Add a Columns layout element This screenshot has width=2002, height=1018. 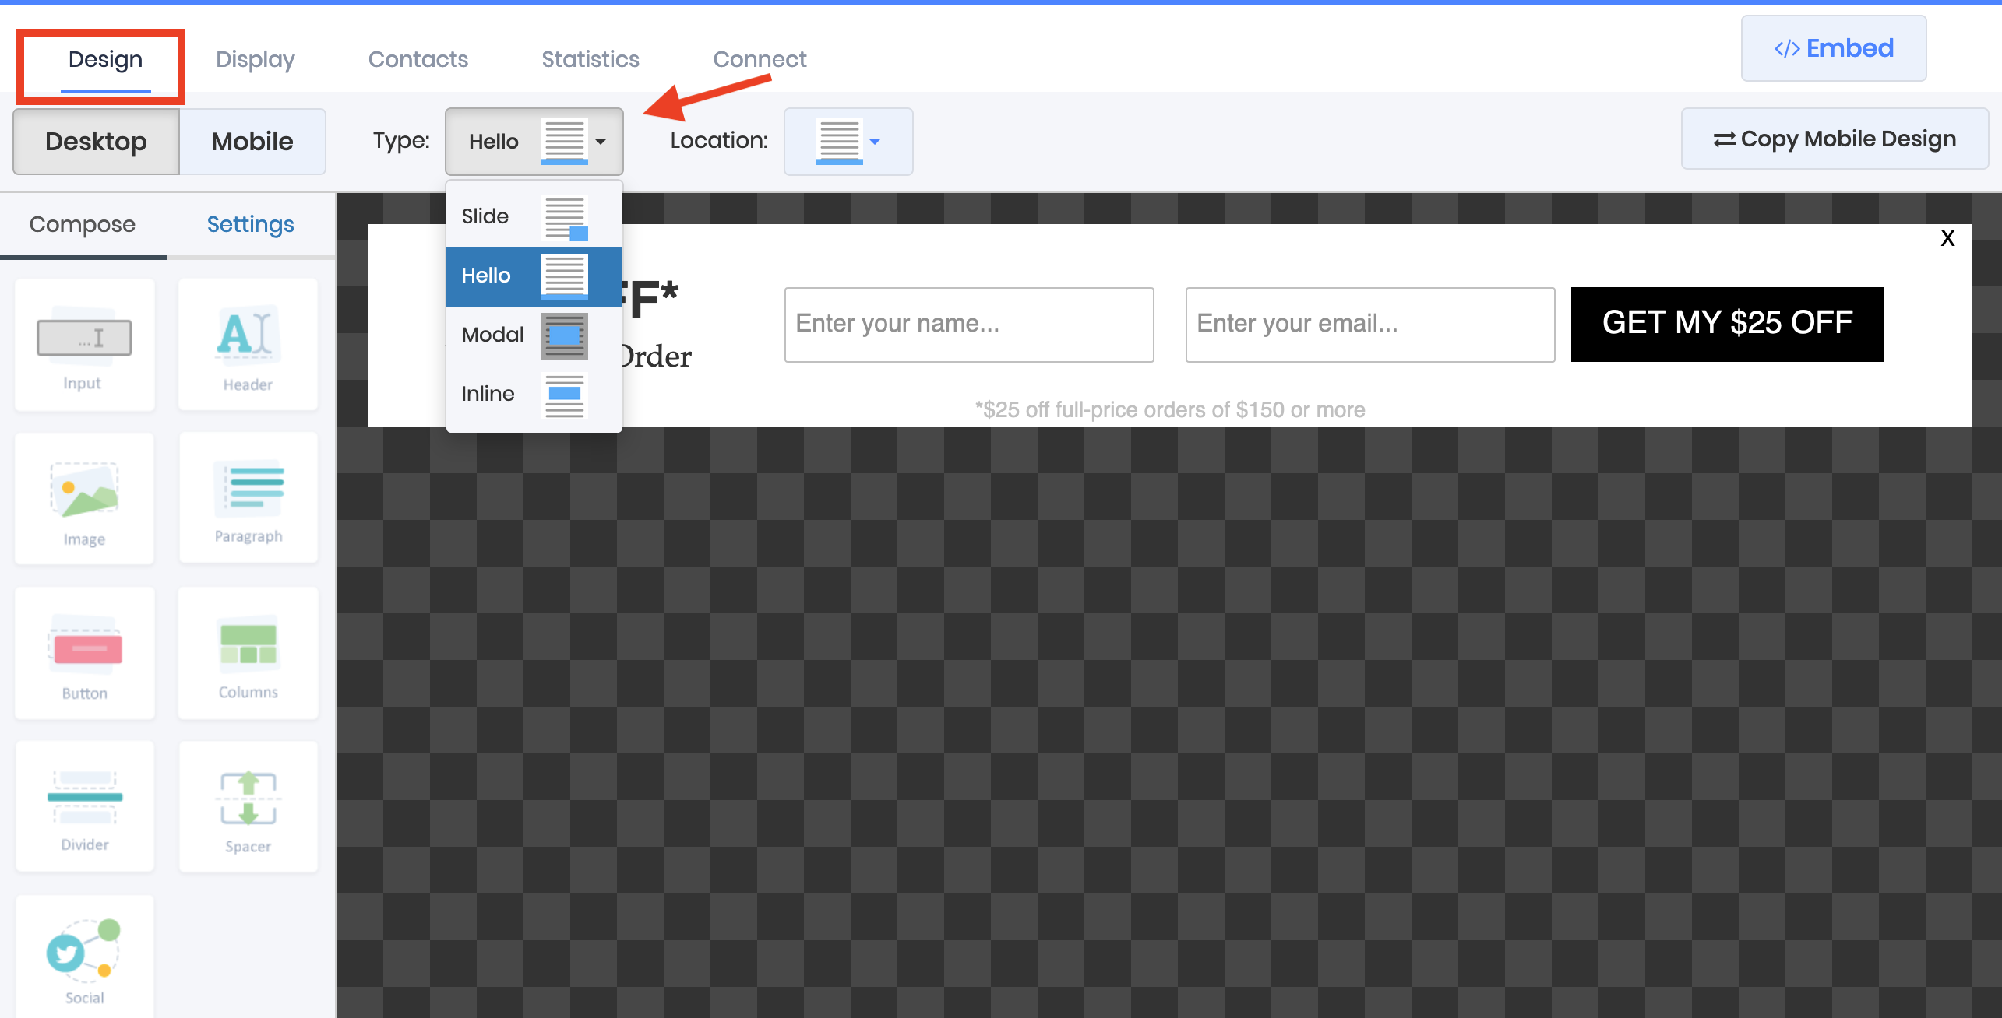coord(248,654)
